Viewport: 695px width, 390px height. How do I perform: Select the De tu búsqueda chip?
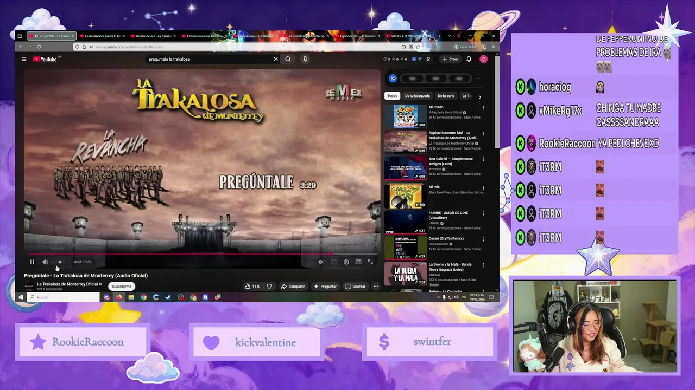click(418, 96)
